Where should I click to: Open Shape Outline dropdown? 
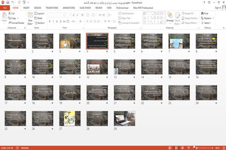(190, 18)
